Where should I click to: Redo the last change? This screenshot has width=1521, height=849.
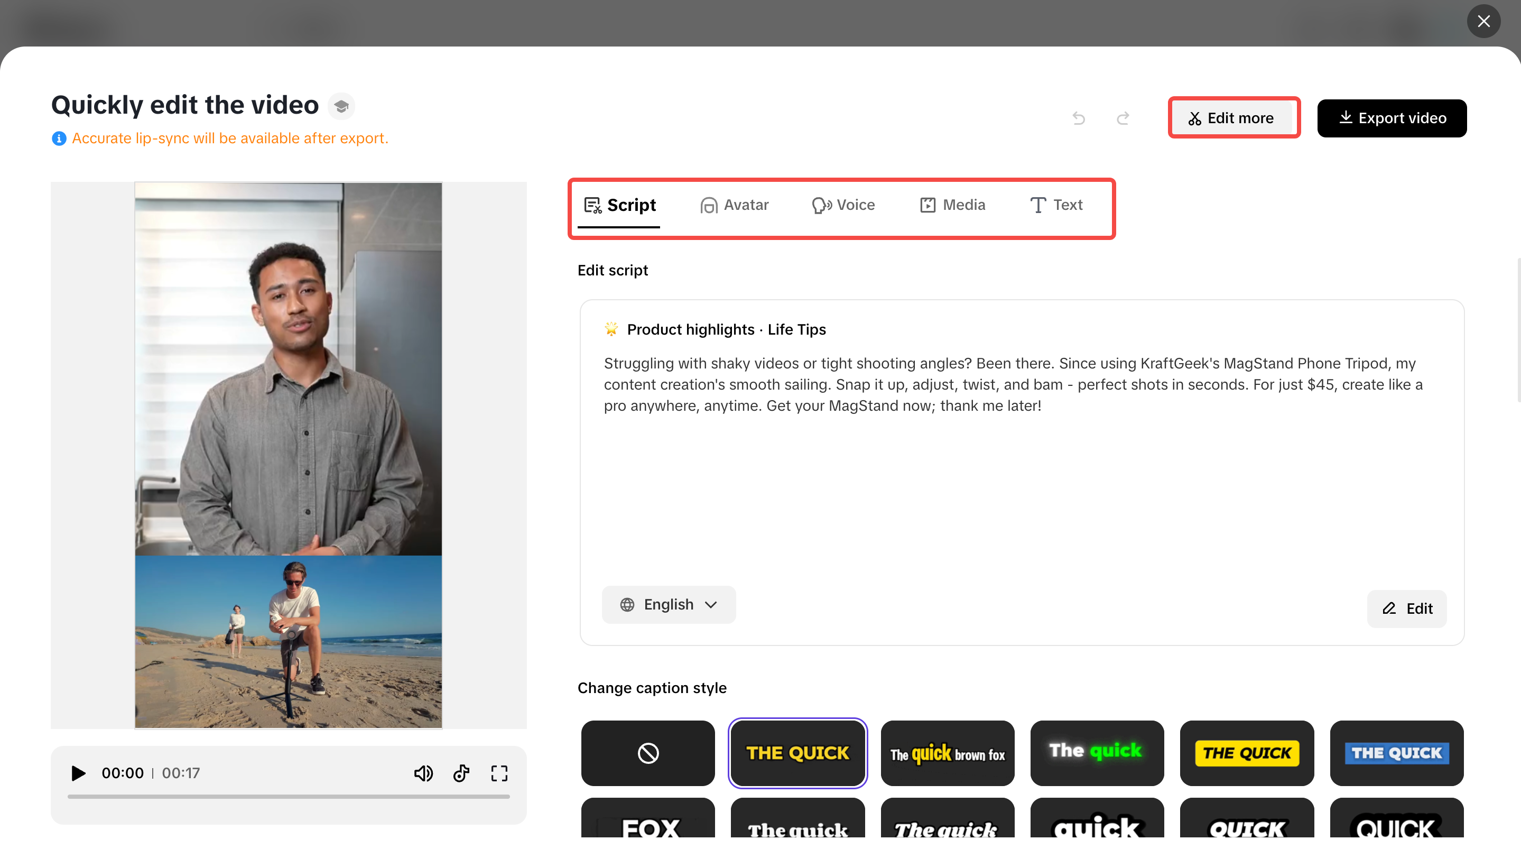click(x=1123, y=117)
